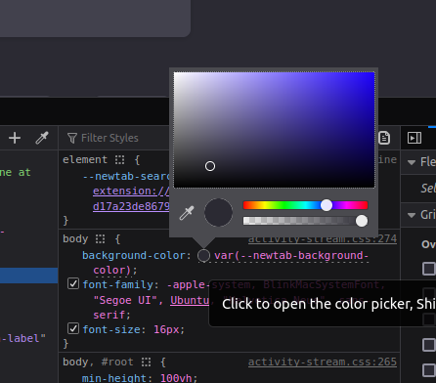Open activity-stream.css:265 source link
Viewport: 436px width, 383px height.
[323, 362]
